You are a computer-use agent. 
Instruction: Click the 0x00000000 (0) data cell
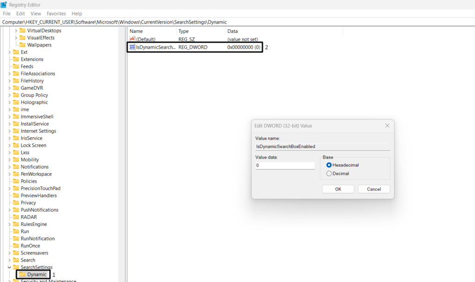pos(244,47)
